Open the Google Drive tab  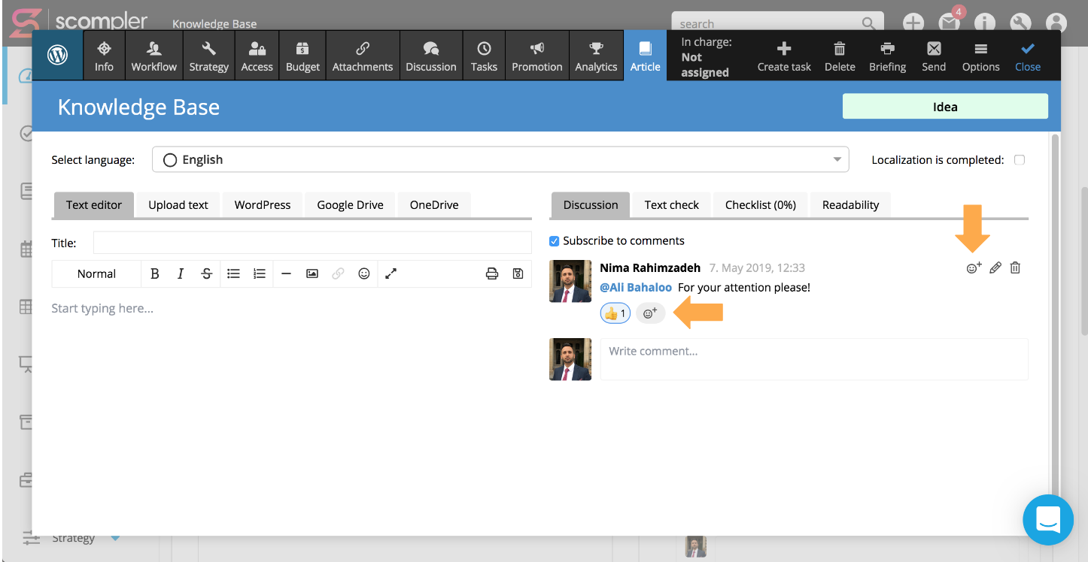350,205
